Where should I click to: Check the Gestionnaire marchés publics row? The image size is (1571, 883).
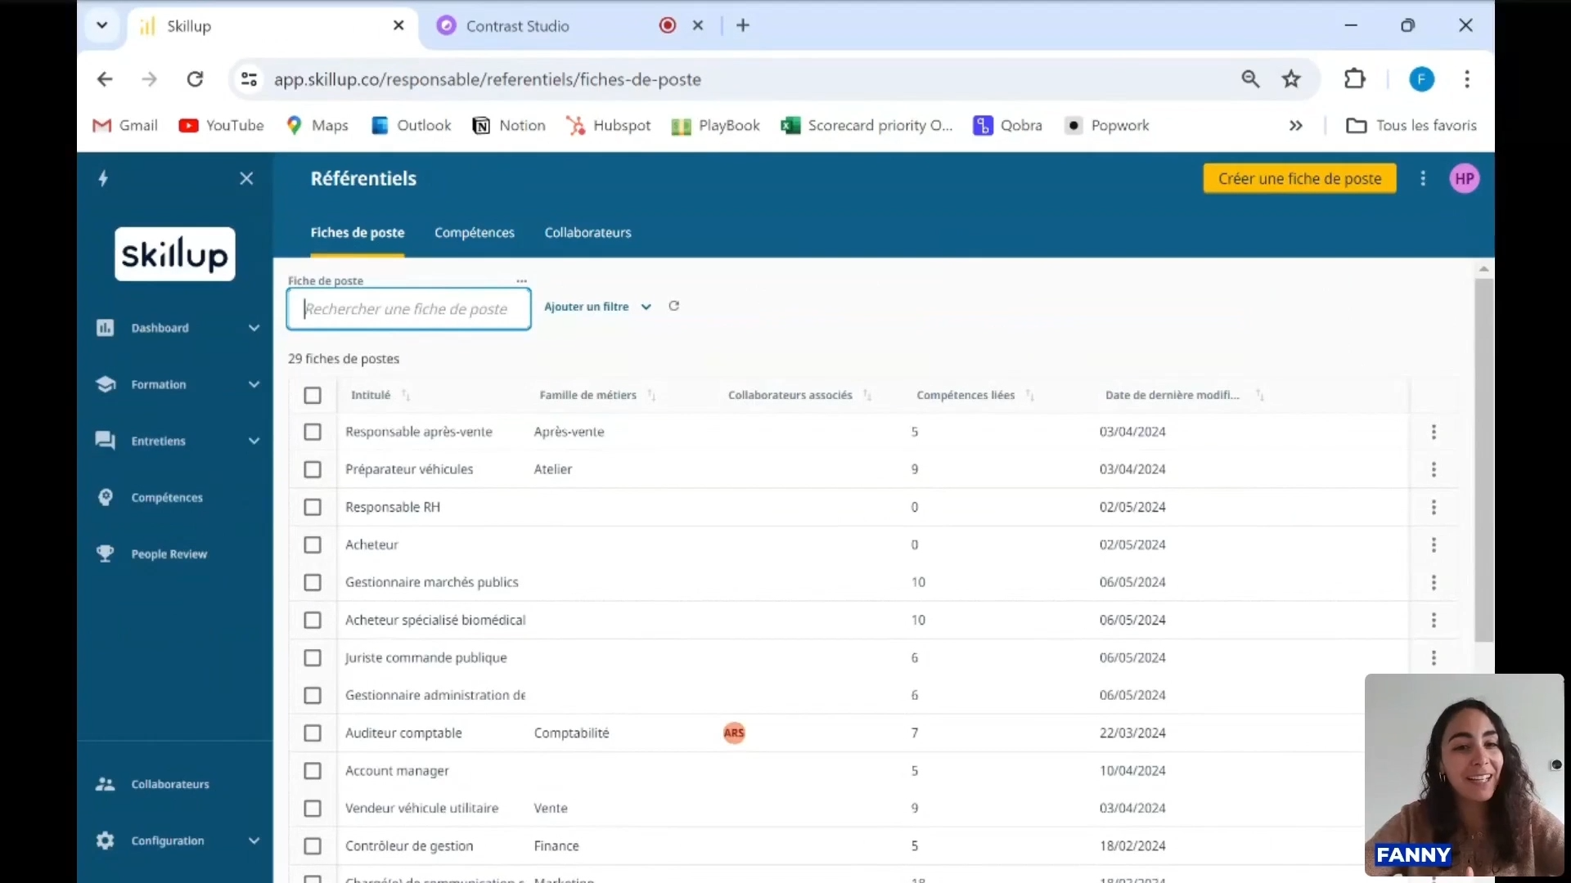[313, 582]
